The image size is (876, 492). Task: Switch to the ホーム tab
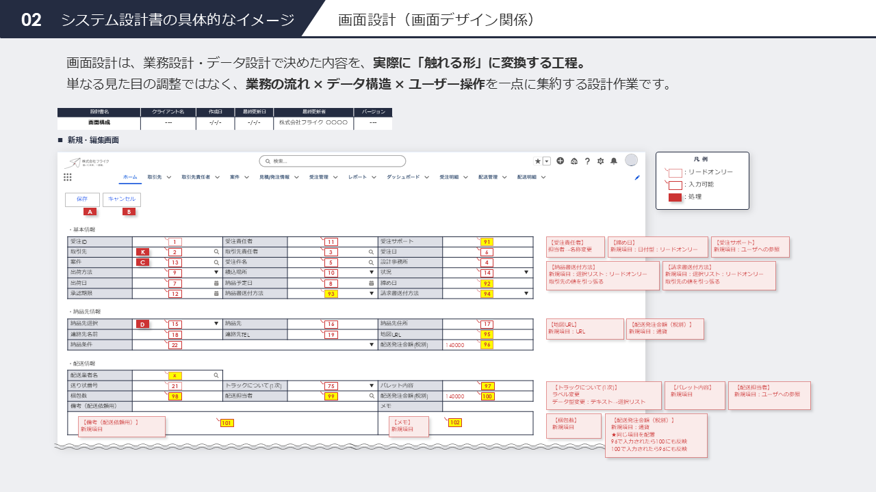[130, 177]
